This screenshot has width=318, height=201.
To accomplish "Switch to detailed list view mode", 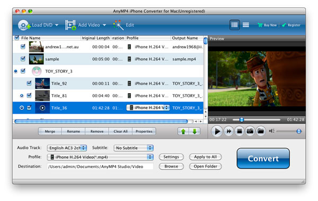I will pyautogui.click(x=234, y=25).
